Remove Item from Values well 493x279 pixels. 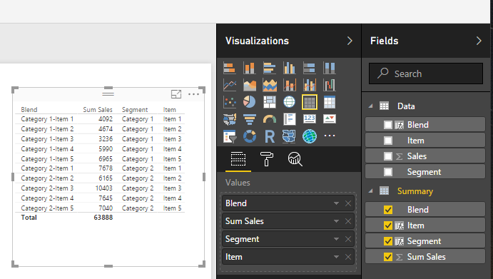(348, 257)
